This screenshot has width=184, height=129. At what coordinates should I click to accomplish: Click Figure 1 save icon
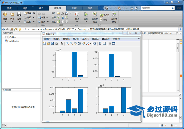coord(52,44)
